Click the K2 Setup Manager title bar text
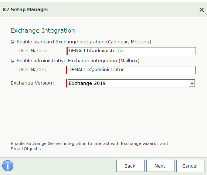 click(26, 10)
